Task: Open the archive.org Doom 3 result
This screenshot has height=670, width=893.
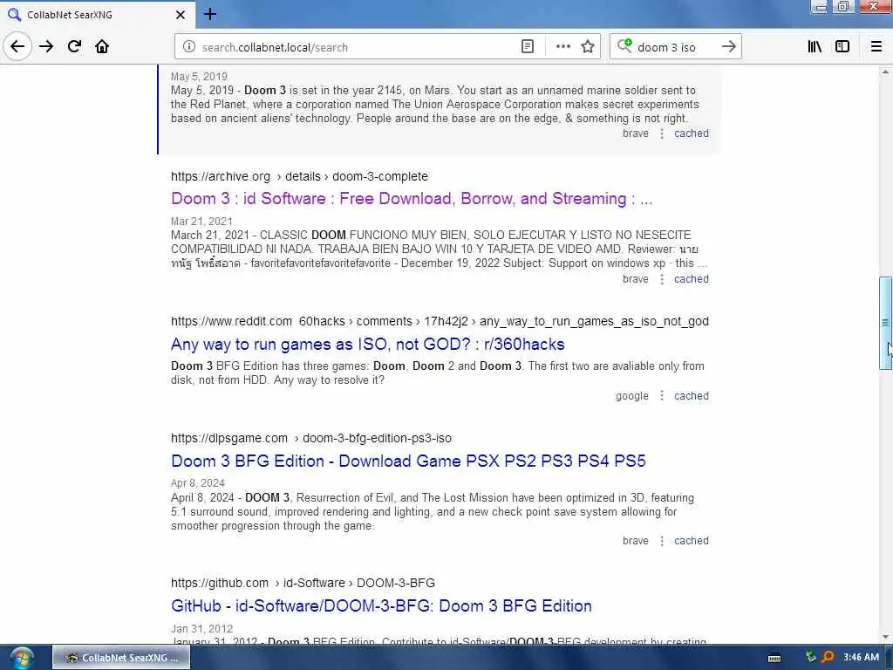Action: tap(412, 199)
